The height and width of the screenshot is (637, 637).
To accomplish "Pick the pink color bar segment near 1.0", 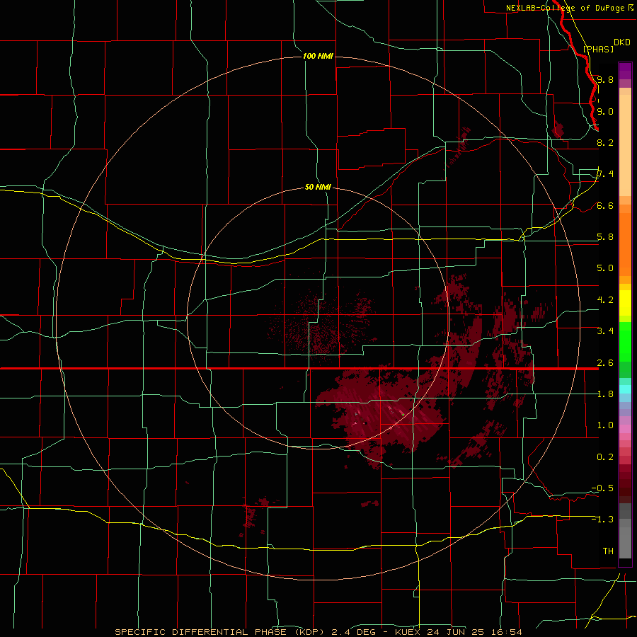I will pyautogui.click(x=625, y=429).
